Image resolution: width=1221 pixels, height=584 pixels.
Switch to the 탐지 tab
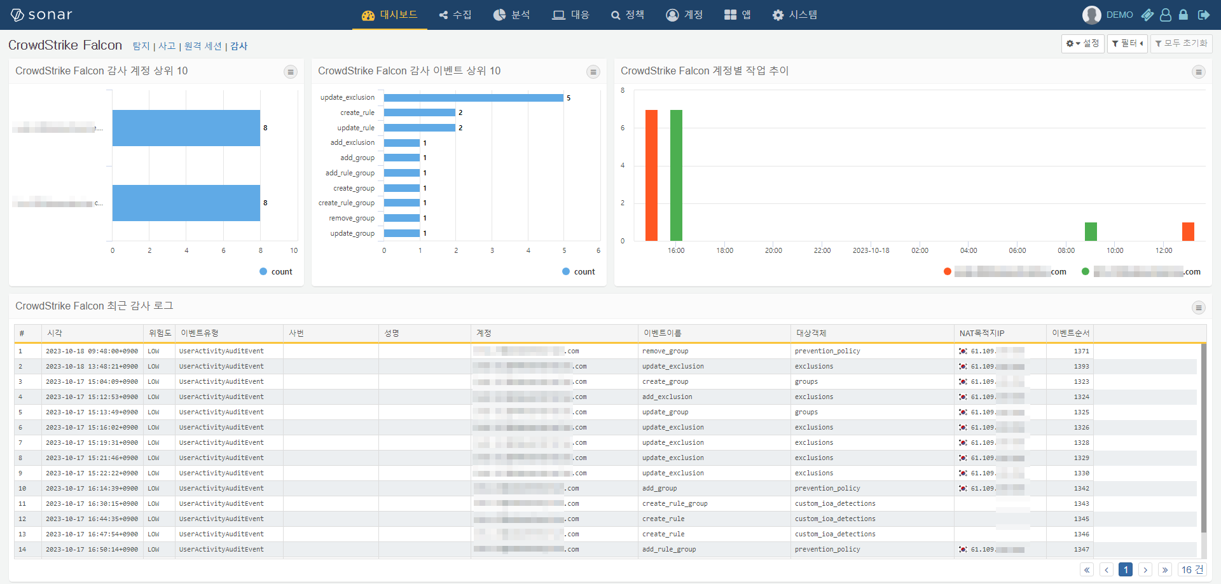click(x=141, y=46)
